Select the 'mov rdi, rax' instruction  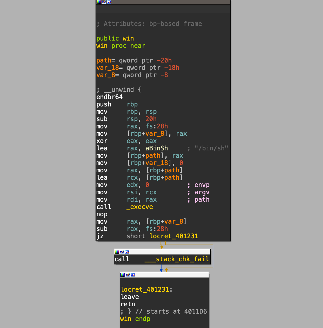click(126, 200)
